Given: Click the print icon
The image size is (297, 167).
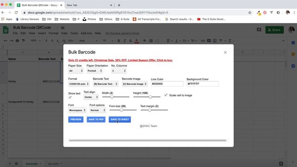Looking at the screenshot, I should [18, 41].
